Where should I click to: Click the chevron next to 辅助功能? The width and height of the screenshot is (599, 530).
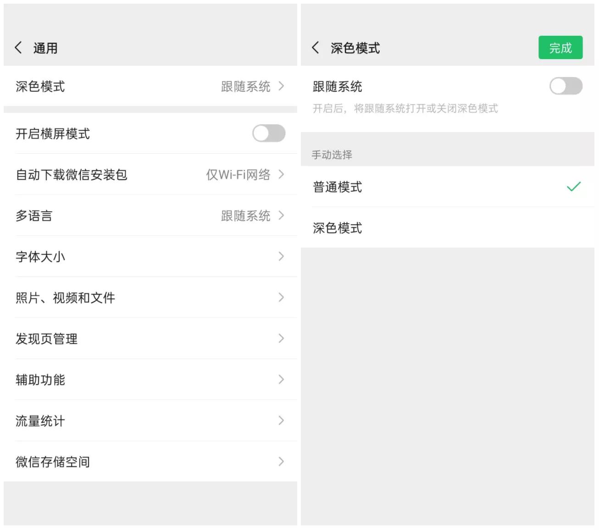coord(281,380)
